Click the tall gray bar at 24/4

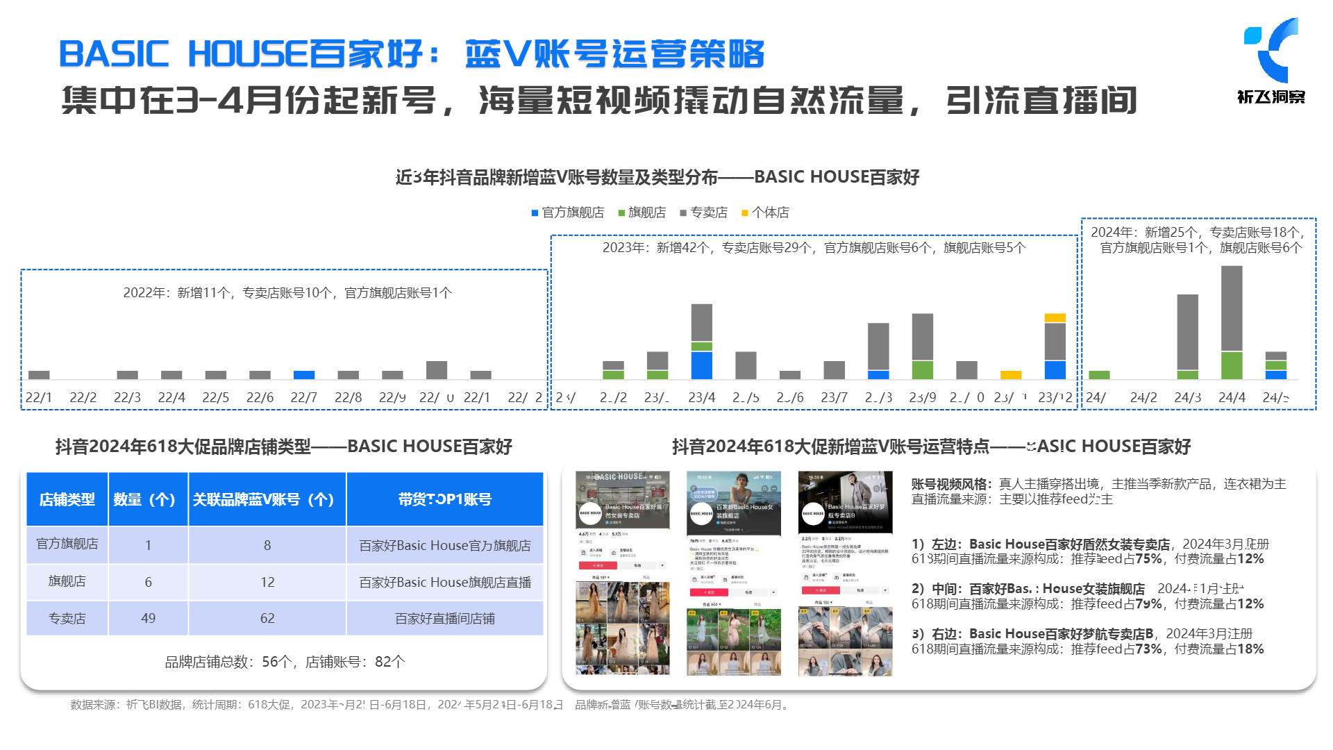click(1232, 308)
